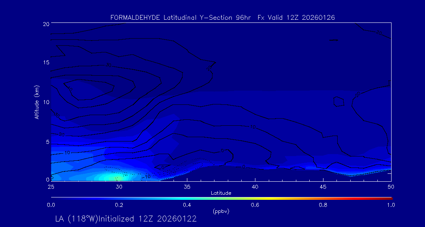Click the 0.4 label under the colorbar
The image size is (425, 227).
(x=187, y=205)
